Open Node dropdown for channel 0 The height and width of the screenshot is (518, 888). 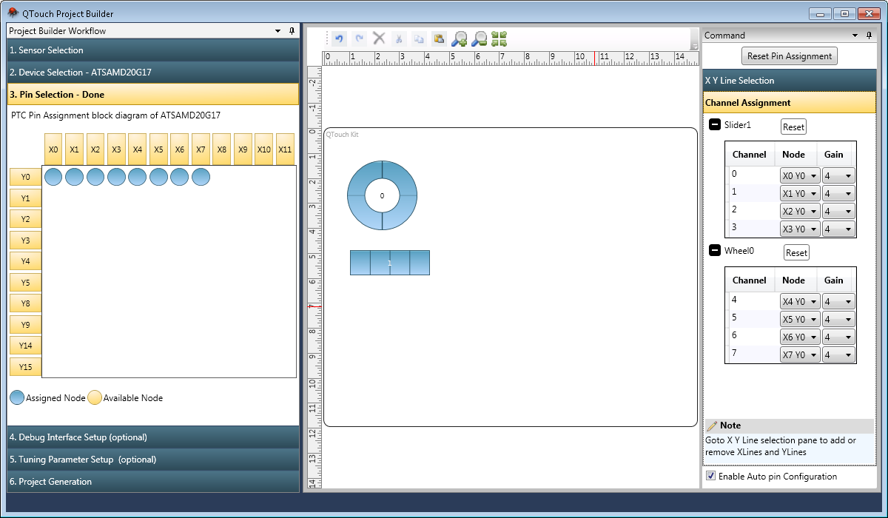[800, 176]
